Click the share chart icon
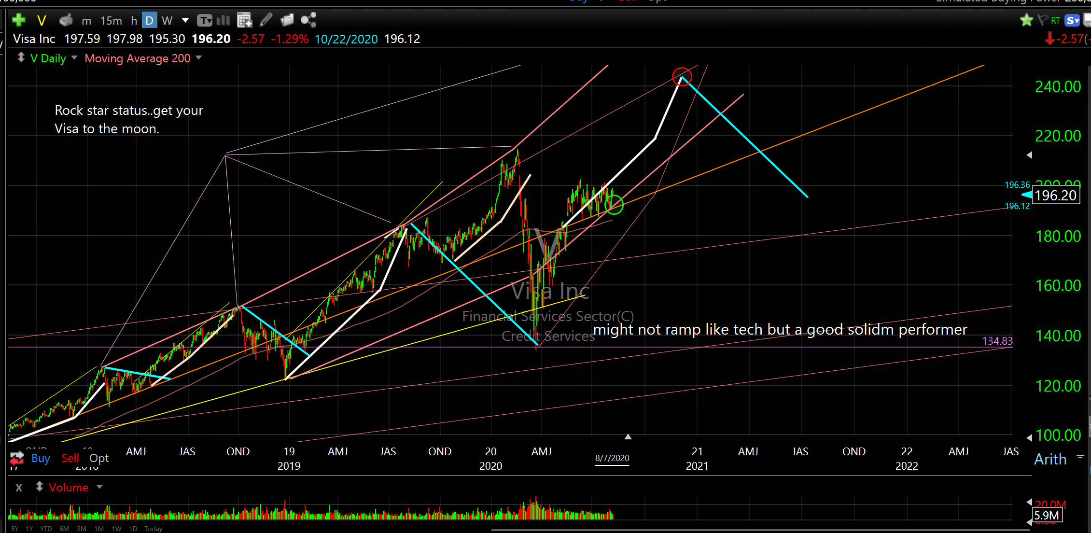This screenshot has width=1091, height=533. pyautogui.click(x=308, y=20)
